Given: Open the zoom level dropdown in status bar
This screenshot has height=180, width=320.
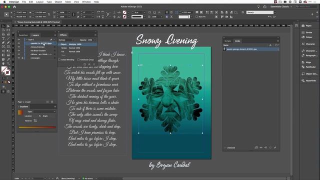Looking at the screenshot, I should coord(22,178).
